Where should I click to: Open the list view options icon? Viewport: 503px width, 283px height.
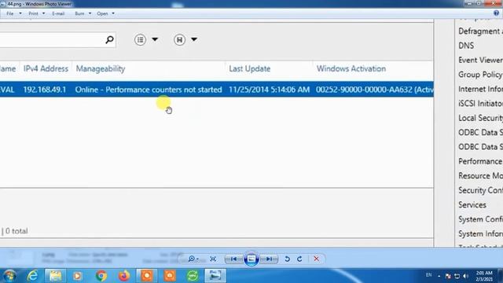tap(140, 40)
